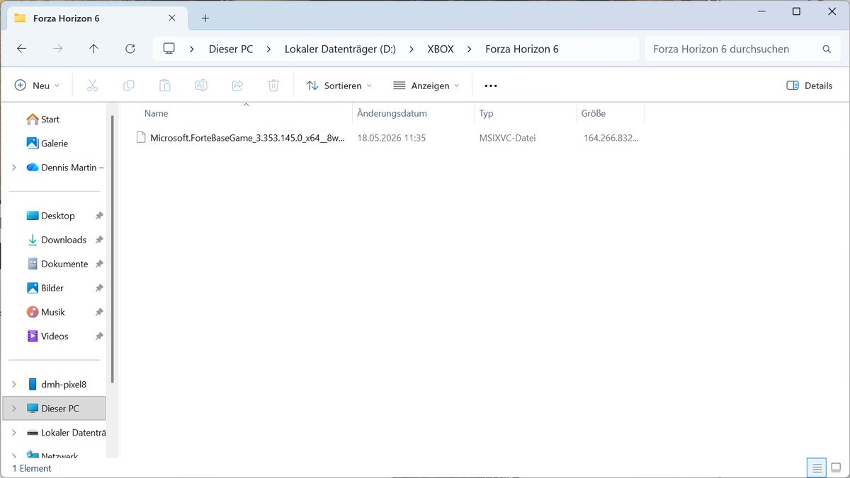This screenshot has height=478, width=850.
Task: Click the cut scissors icon
Action: tap(92, 86)
